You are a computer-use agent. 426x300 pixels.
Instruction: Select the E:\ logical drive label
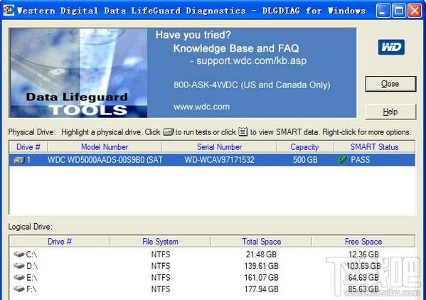[31, 277]
